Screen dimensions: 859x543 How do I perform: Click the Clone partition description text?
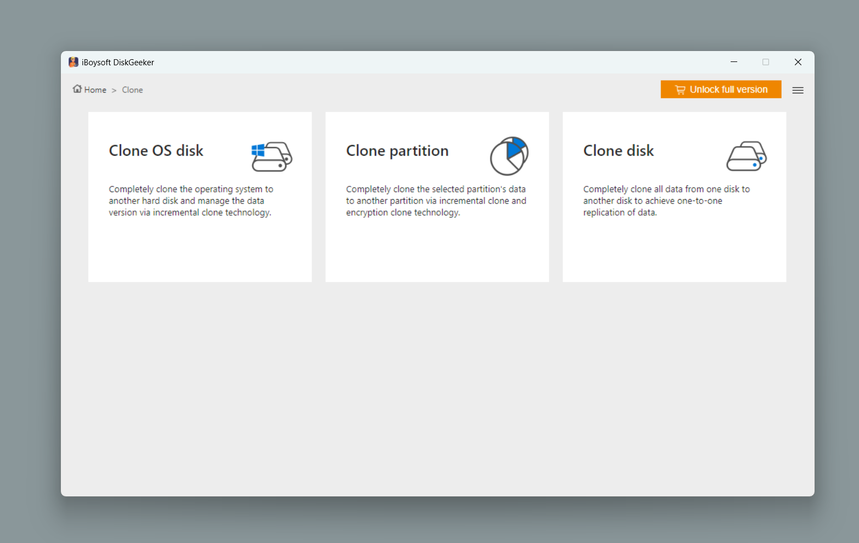pos(436,201)
